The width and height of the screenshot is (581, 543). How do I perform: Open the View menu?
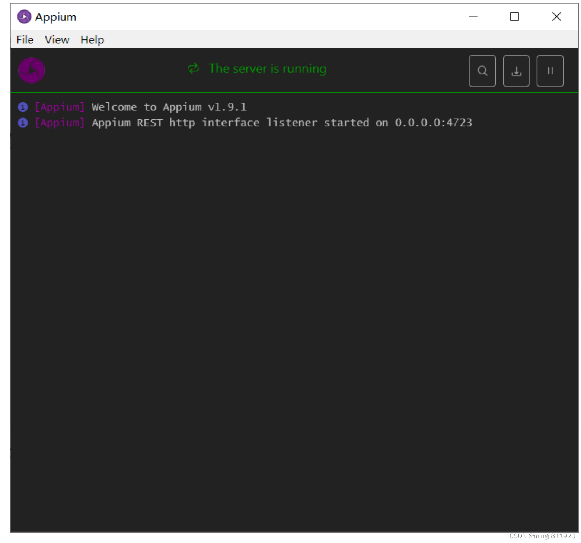tap(57, 40)
